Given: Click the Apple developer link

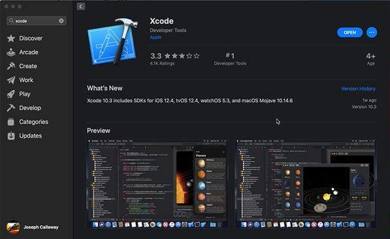Looking at the screenshot, I should 155,37.
